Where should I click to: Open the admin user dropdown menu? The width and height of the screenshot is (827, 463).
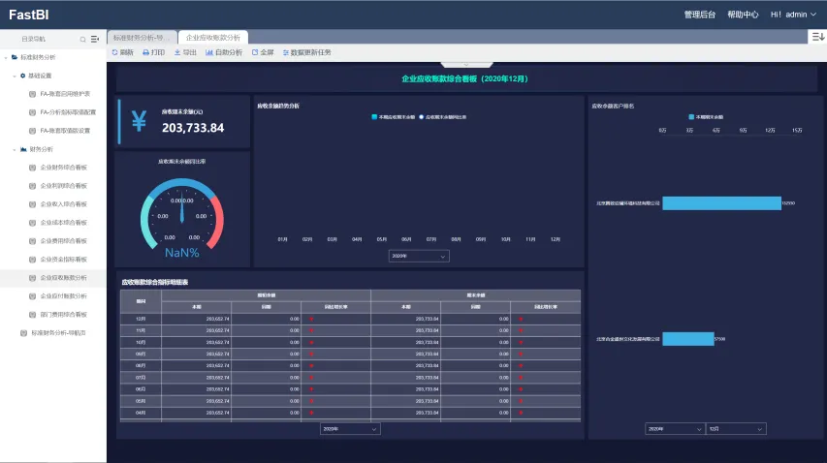[x=793, y=15]
